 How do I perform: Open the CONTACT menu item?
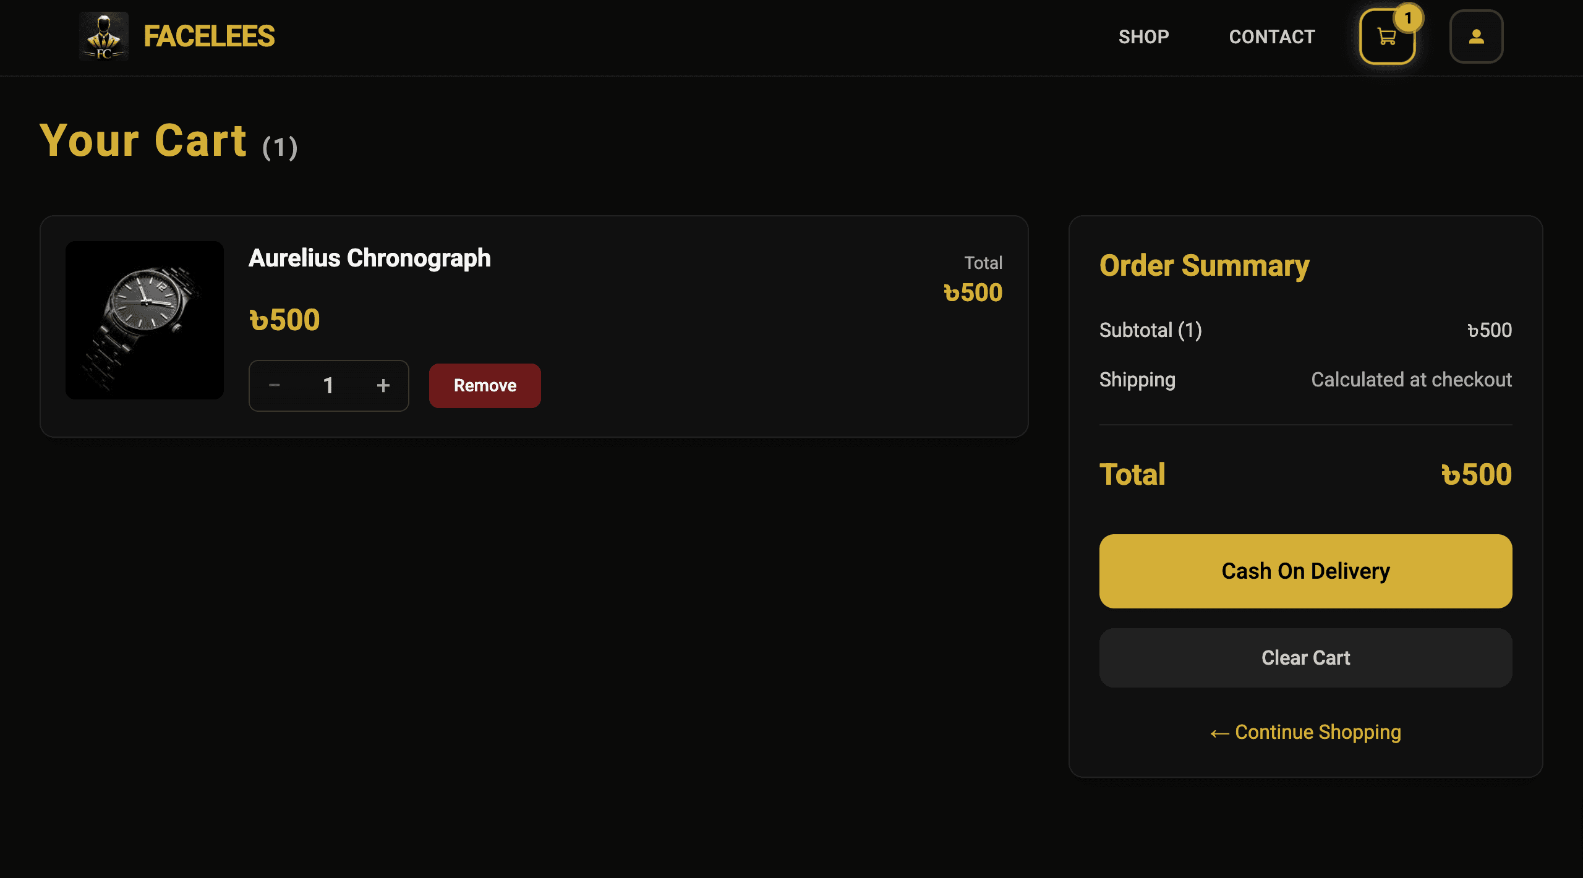click(x=1271, y=36)
